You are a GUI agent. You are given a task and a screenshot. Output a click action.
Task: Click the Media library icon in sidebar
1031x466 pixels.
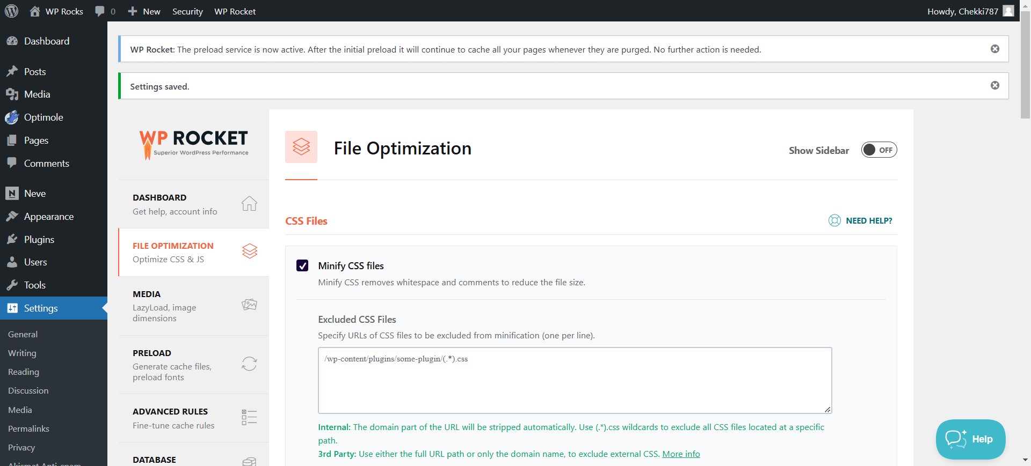pos(12,94)
